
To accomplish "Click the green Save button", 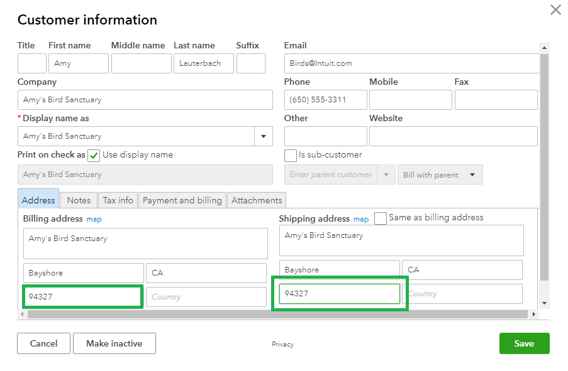I will point(524,343).
